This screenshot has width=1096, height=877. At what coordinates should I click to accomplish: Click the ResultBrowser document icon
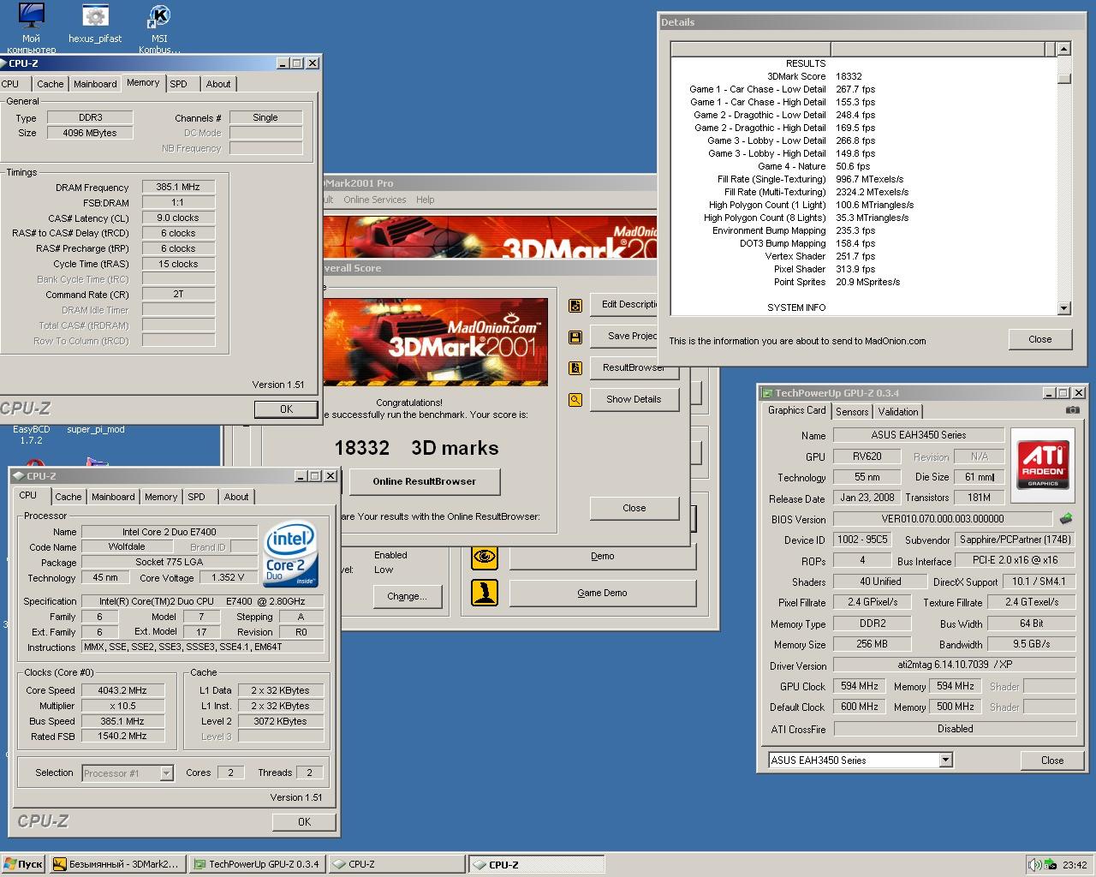575,368
